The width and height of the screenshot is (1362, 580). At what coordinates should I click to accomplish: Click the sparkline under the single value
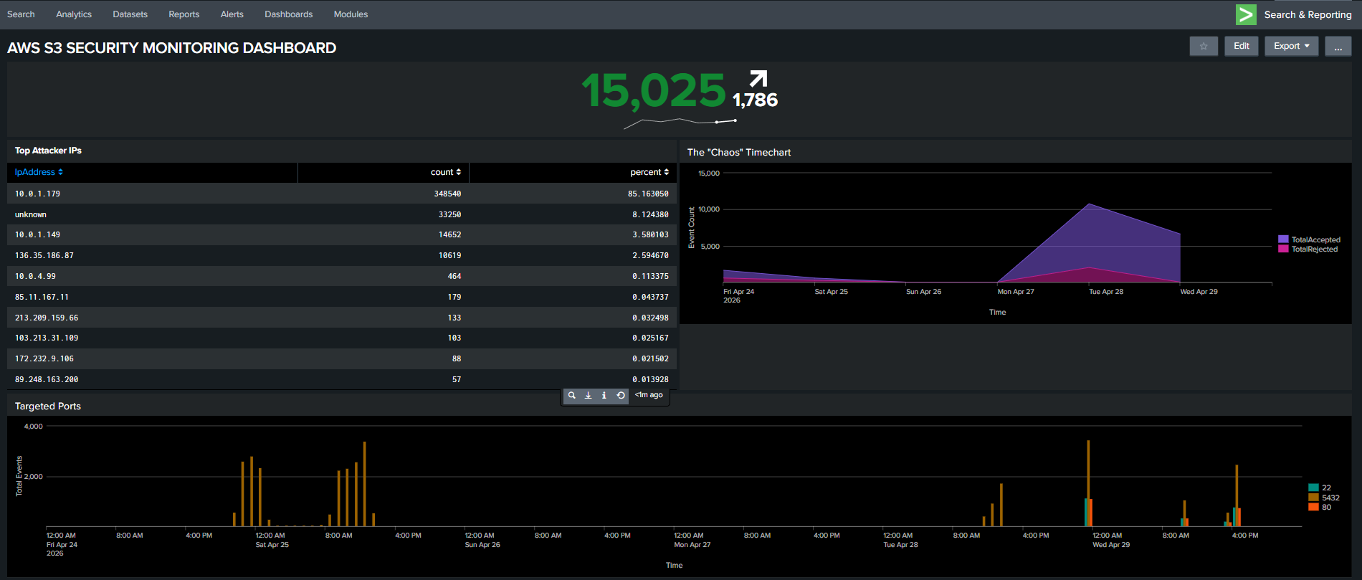pos(680,123)
